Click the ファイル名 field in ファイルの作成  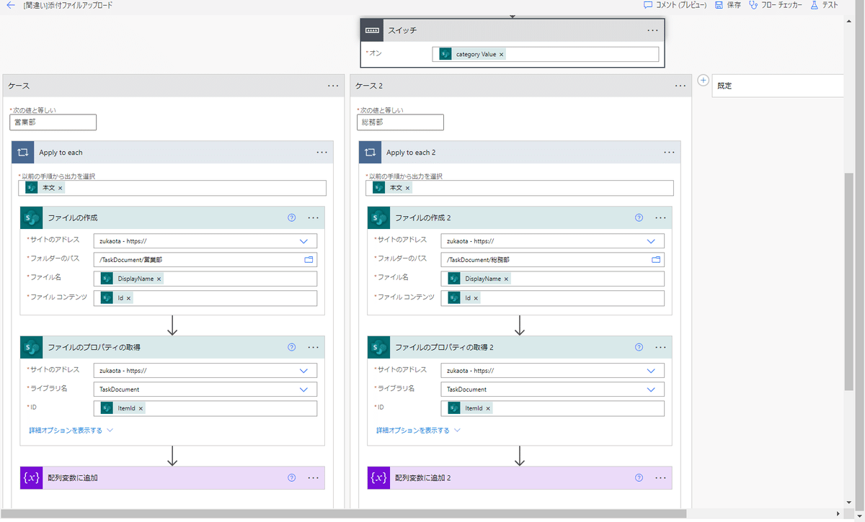[205, 279]
